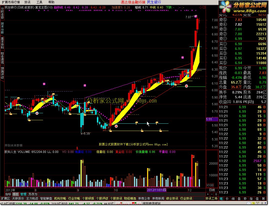Screen dimensions: 269x206
Task: Click the 2012/11/01/四 date marker on timeline
Action: (157, 190)
